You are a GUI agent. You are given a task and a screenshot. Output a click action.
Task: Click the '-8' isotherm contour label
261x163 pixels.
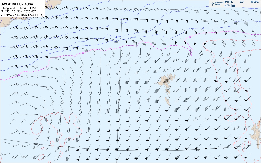pyautogui.click(x=67, y=13)
